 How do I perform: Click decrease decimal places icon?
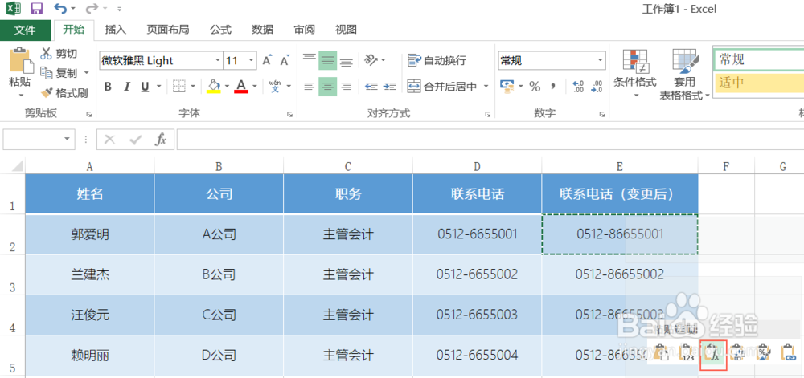tap(597, 87)
